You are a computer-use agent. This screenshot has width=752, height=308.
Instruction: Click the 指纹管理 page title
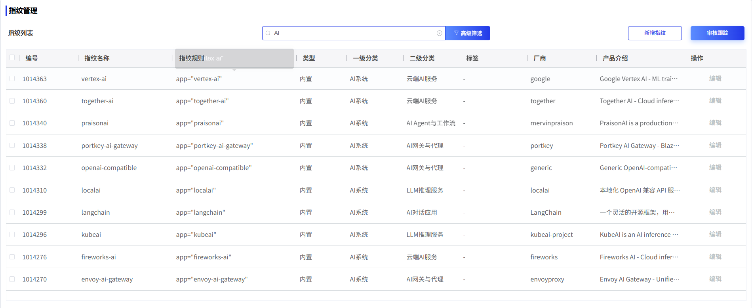(x=23, y=11)
